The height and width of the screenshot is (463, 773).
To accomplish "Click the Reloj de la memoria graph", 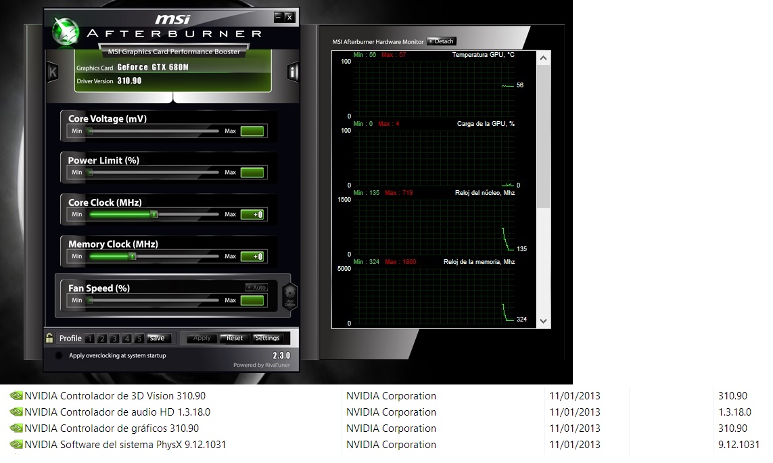I will point(434,296).
